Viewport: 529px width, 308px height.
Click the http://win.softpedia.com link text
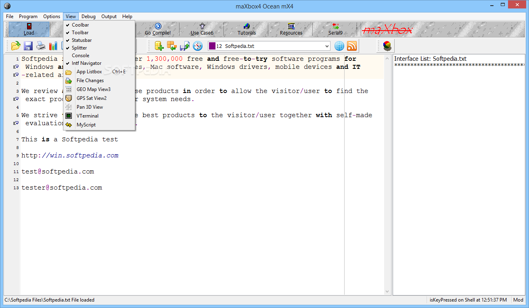pos(70,155)
